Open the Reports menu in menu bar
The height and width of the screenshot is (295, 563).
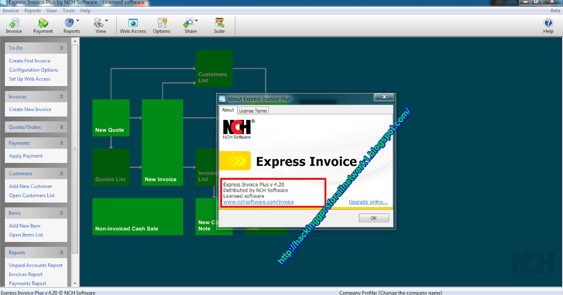[32, 10]
